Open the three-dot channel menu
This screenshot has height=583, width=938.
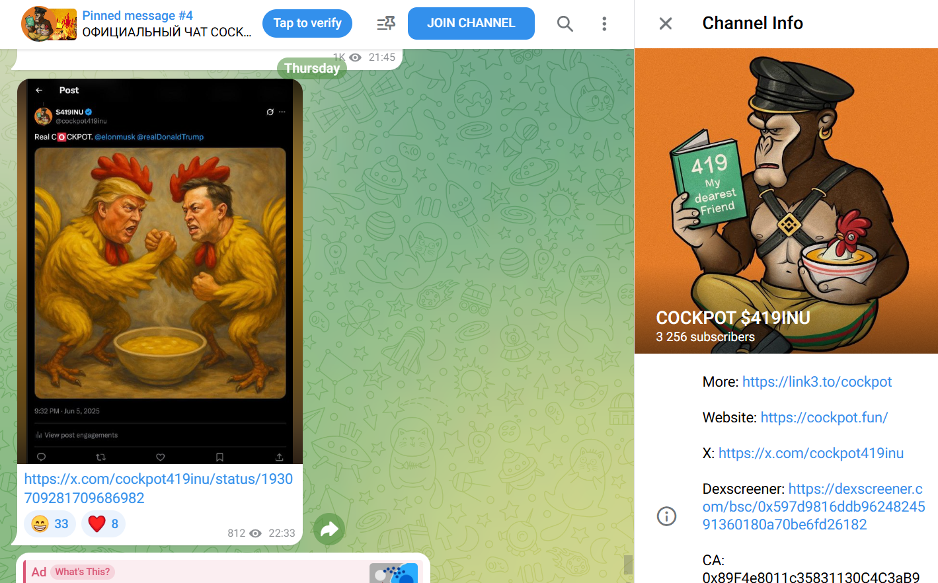tap(604, 24)
